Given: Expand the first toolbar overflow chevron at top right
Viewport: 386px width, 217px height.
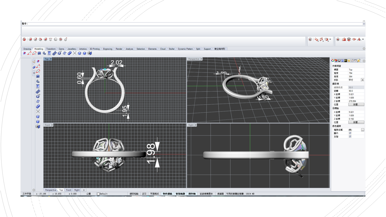Looking at the screenshot, I should click(330, 39).
